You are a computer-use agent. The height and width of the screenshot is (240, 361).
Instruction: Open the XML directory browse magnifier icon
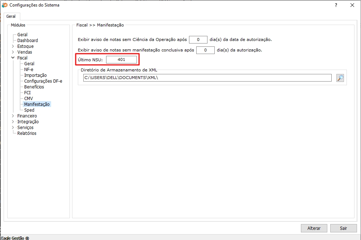340,78
